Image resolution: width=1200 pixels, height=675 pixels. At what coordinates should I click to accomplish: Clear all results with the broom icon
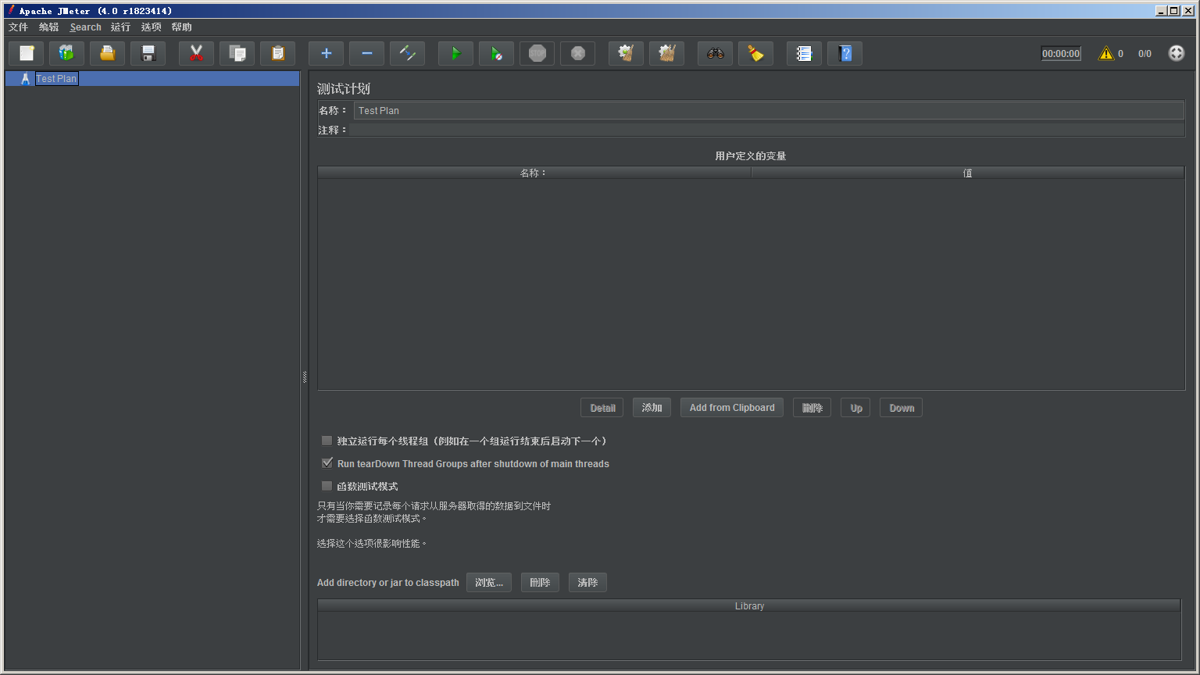[755, 52]
